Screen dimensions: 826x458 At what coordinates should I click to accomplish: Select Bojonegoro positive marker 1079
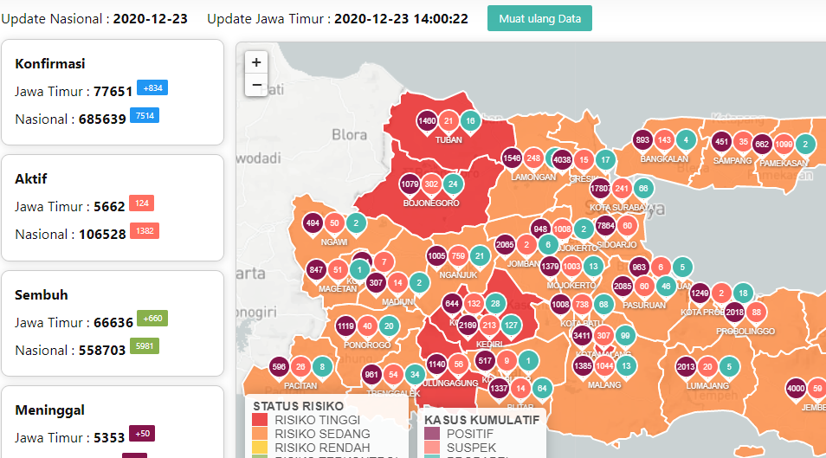click(410, 184)
